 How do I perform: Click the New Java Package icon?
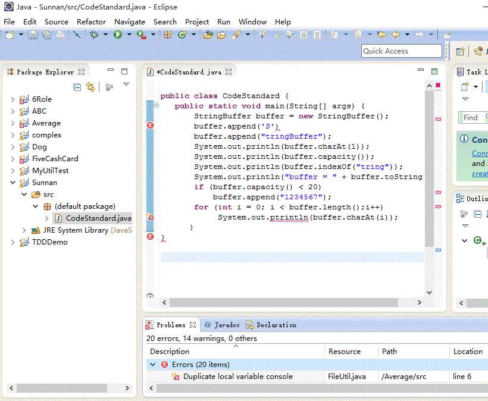pyautogui.click(x=167, y=35)
